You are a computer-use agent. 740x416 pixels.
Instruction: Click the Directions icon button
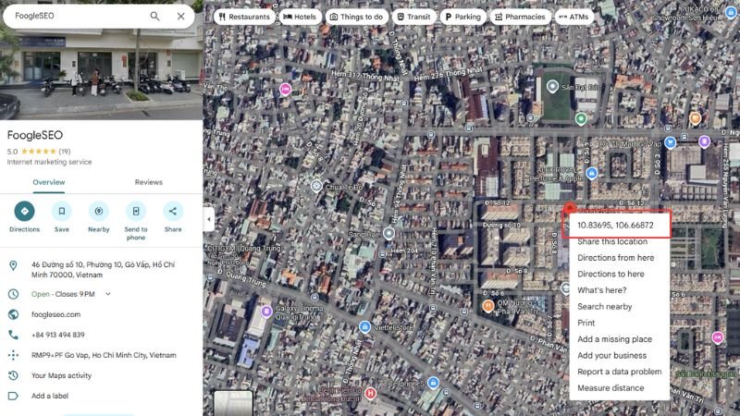25,211
